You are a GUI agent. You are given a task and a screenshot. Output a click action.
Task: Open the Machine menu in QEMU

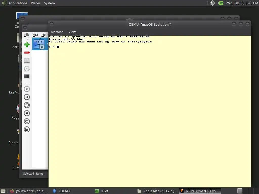pos(57,32)
